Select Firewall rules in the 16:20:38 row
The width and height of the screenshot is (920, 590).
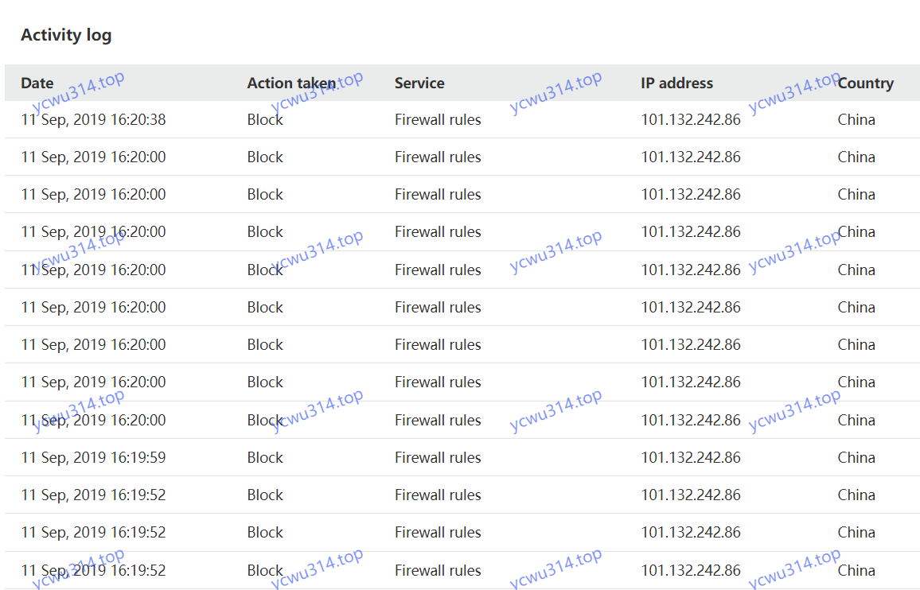(438, 120)
